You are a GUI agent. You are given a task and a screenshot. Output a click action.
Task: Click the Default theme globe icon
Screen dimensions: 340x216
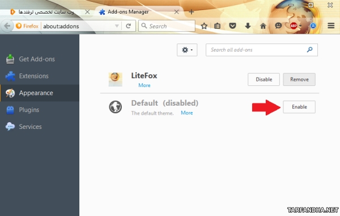point(116,107)
